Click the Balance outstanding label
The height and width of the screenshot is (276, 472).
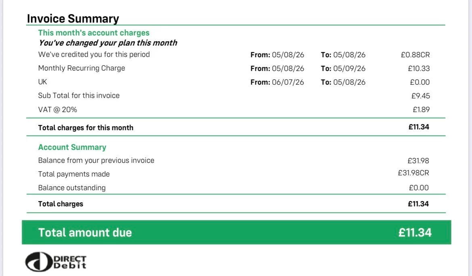click(72, 188)
